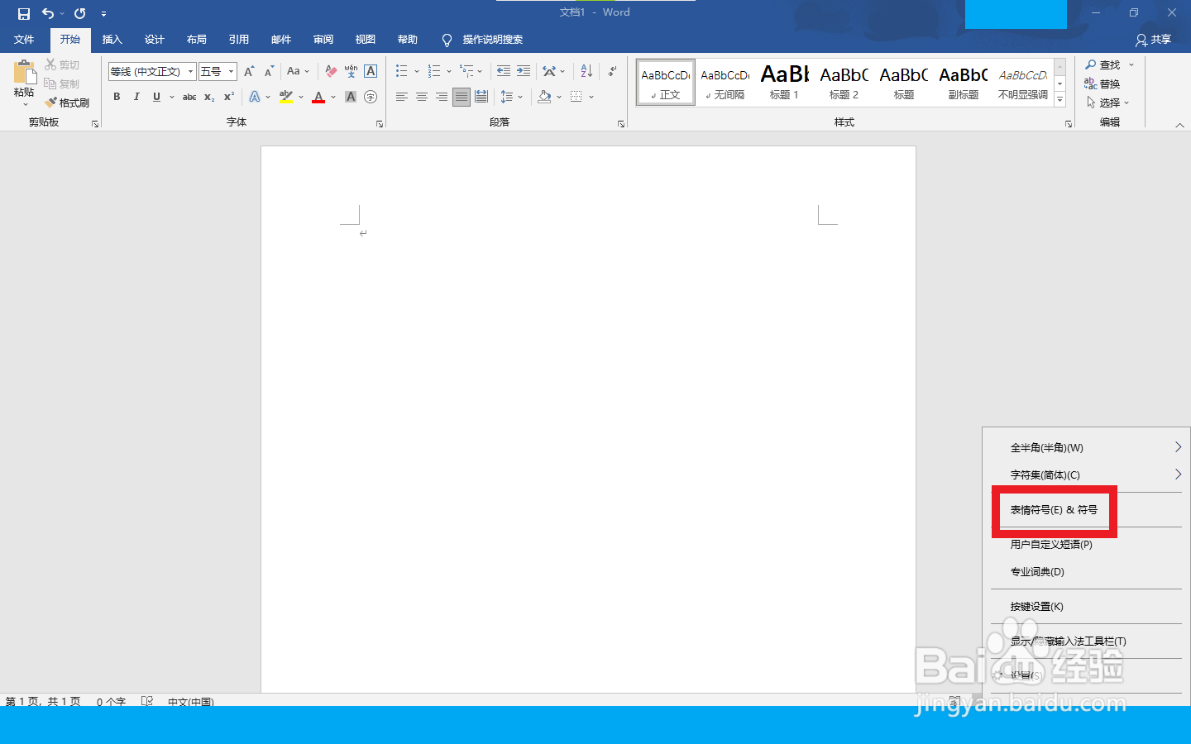Open the 全半角(半角)(W) submenu
Viewport: 1191px width, 744px height.
tap(1086, 447)
